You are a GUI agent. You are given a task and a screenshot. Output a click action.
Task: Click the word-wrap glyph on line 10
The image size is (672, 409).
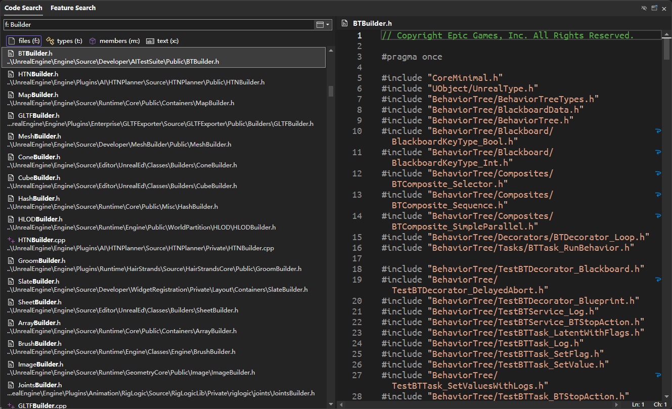pyautogui.click(x=658, y=131)
